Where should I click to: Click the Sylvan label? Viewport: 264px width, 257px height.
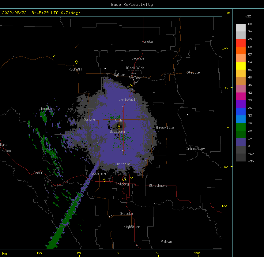coord(119,75)
